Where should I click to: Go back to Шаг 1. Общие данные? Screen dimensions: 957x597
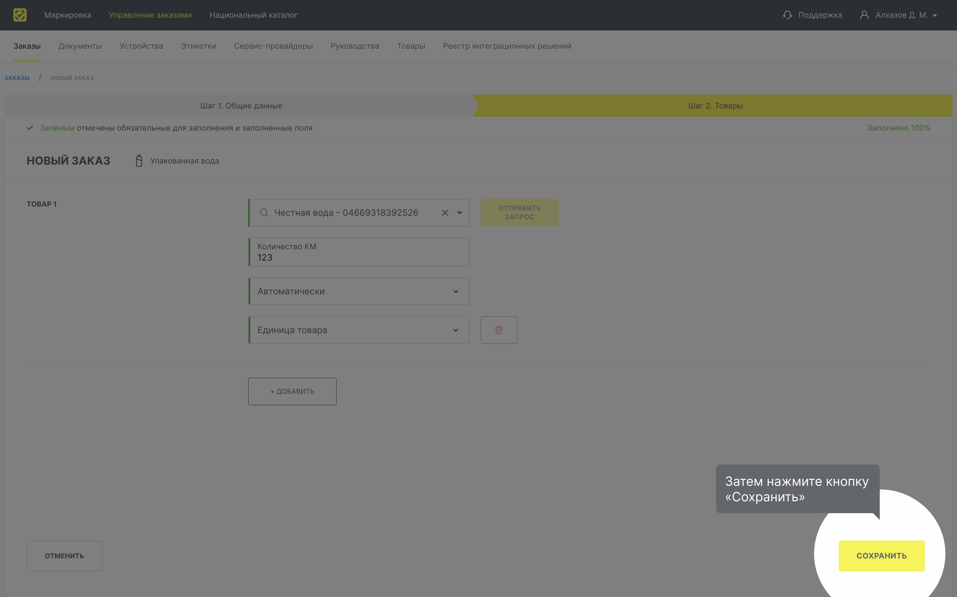pyautogui.click(x=241, y=106)
